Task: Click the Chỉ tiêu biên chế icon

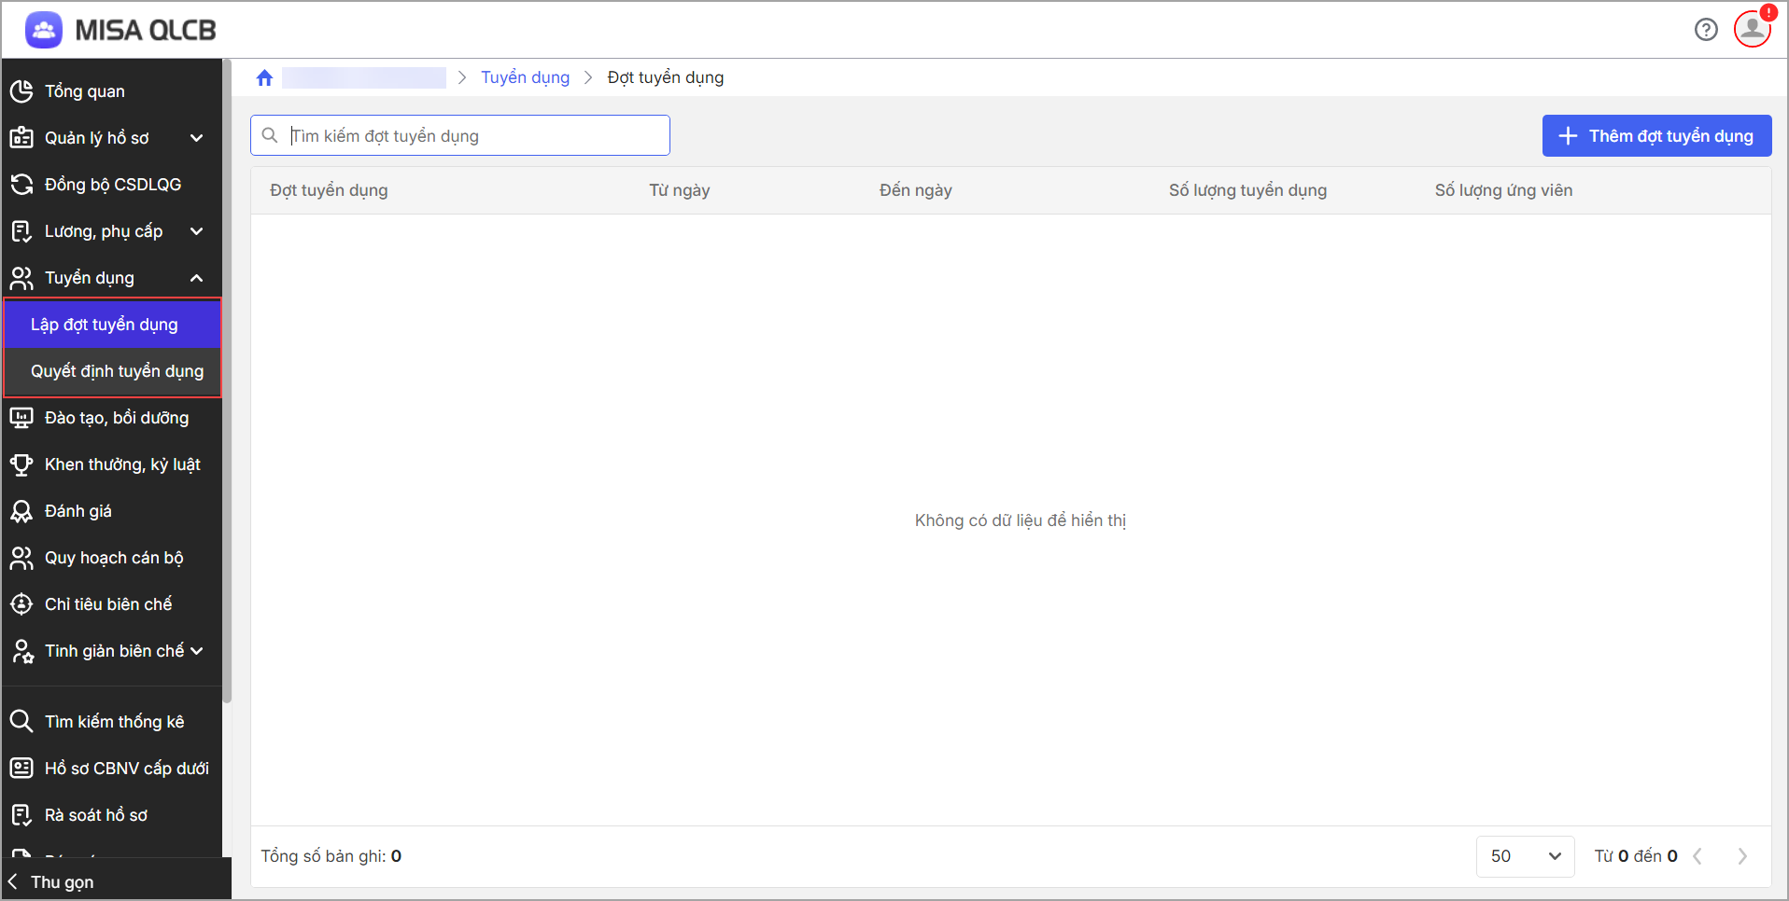Action: click(x=21, y=604)
